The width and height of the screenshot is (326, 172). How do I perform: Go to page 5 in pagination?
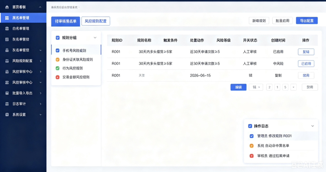pos(285,87)
